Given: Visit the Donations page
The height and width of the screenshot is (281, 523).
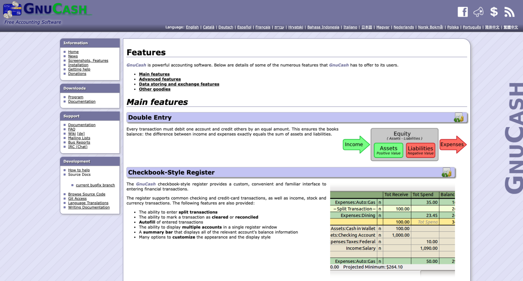Looking at the screenshot, I should pyautogui.click(x=77, y=74).
